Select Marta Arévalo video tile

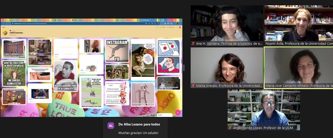pos(227,67)
